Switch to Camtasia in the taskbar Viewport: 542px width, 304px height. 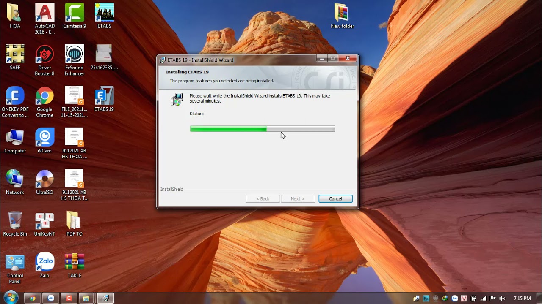pyautogui.click(x=69, y=298)
